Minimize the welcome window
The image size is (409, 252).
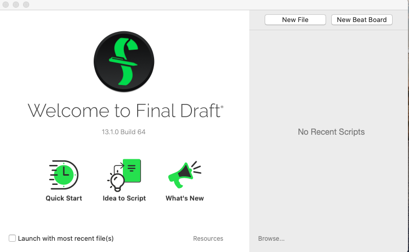[x=16, y=5]
